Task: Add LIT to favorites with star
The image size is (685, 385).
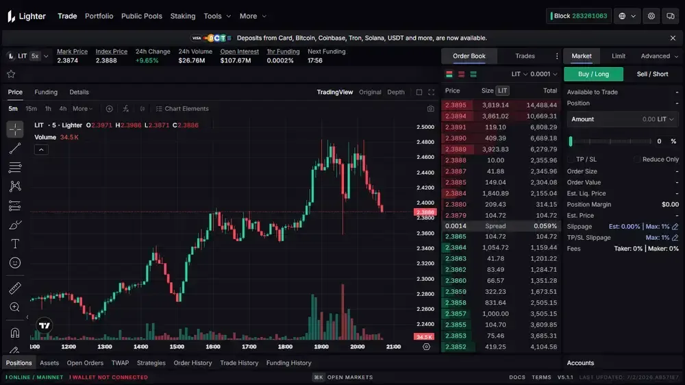Action: click(11, 74)
